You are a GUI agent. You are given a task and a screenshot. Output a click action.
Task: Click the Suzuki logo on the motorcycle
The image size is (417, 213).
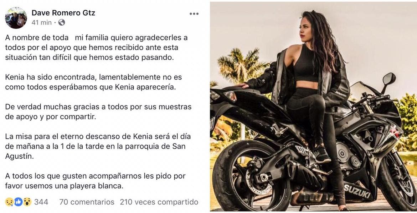(x=357, y=191)
